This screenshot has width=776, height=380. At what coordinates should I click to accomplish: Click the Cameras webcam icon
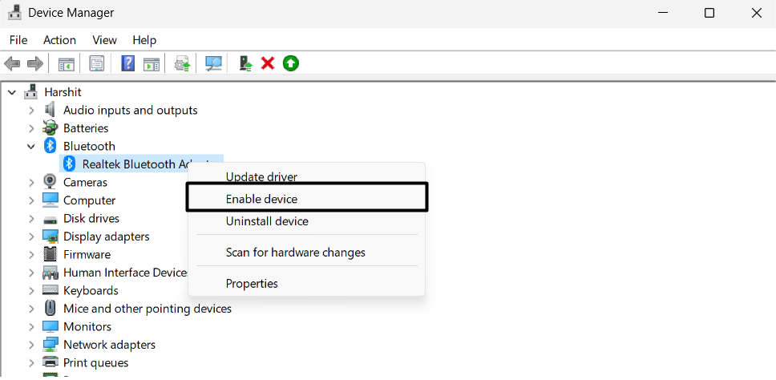coord(50,182)
